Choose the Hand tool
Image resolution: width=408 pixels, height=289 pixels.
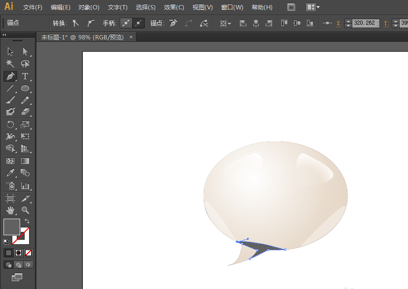point(10,210)
